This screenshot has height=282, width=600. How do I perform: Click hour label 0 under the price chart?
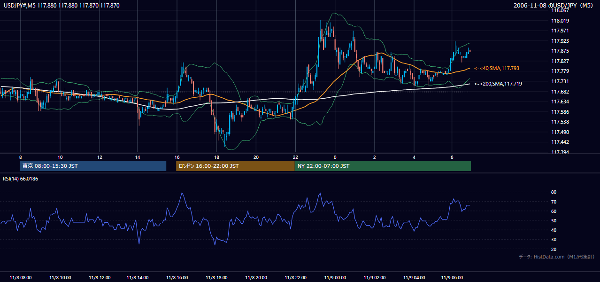pos(335,157)
